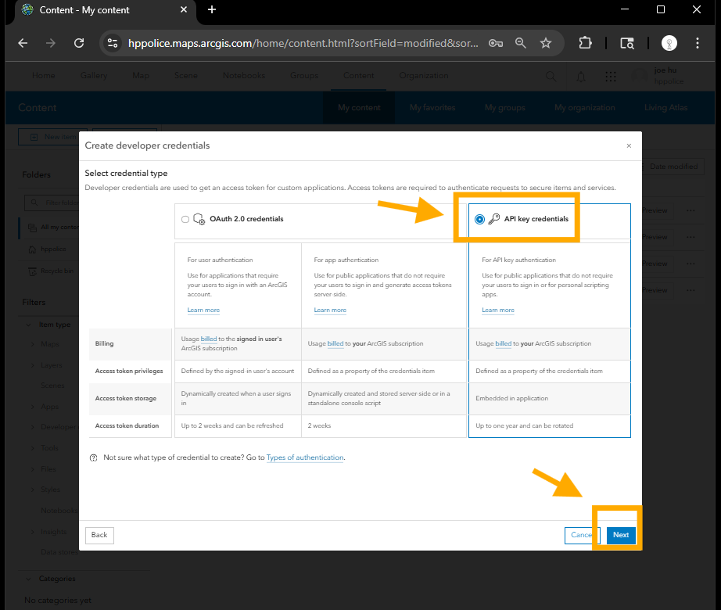Click the New item button
The image size is (721, 610).
click(x=52, y=137)
